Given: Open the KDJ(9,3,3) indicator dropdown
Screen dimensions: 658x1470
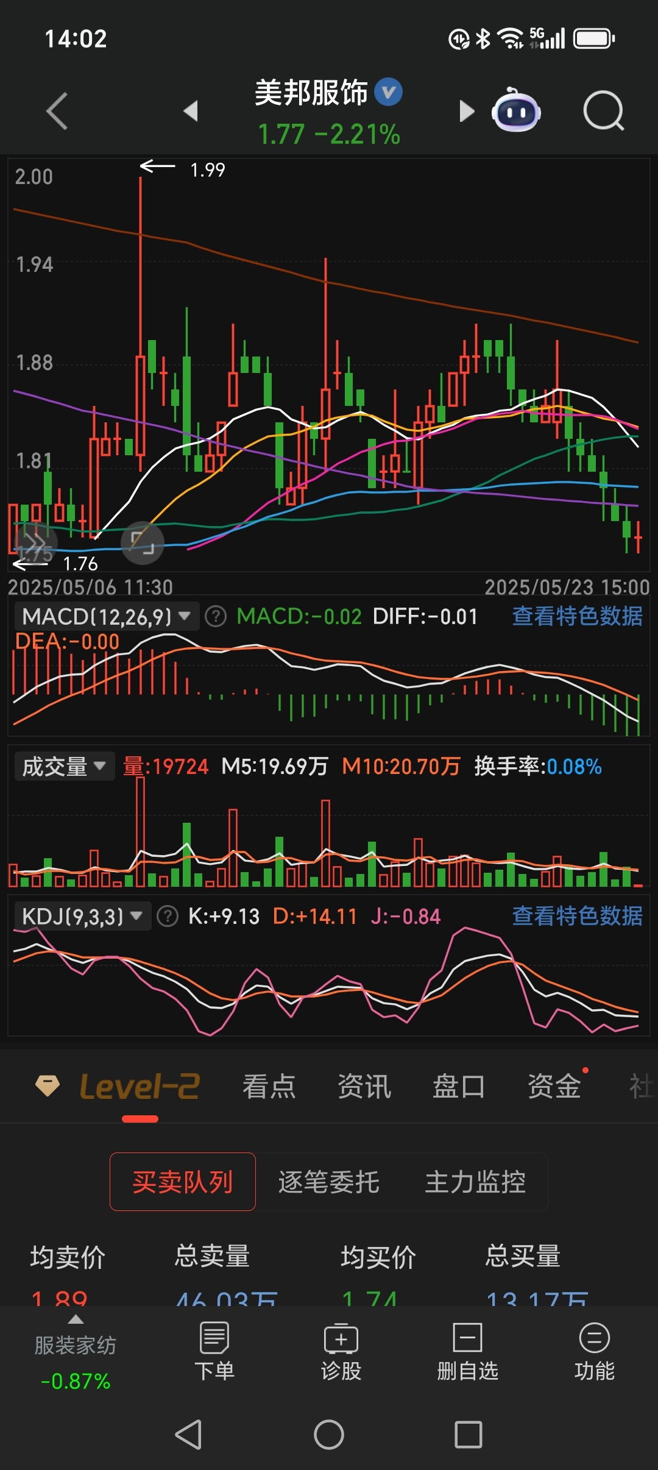Looking at the screenshot, I should [82, 916].
